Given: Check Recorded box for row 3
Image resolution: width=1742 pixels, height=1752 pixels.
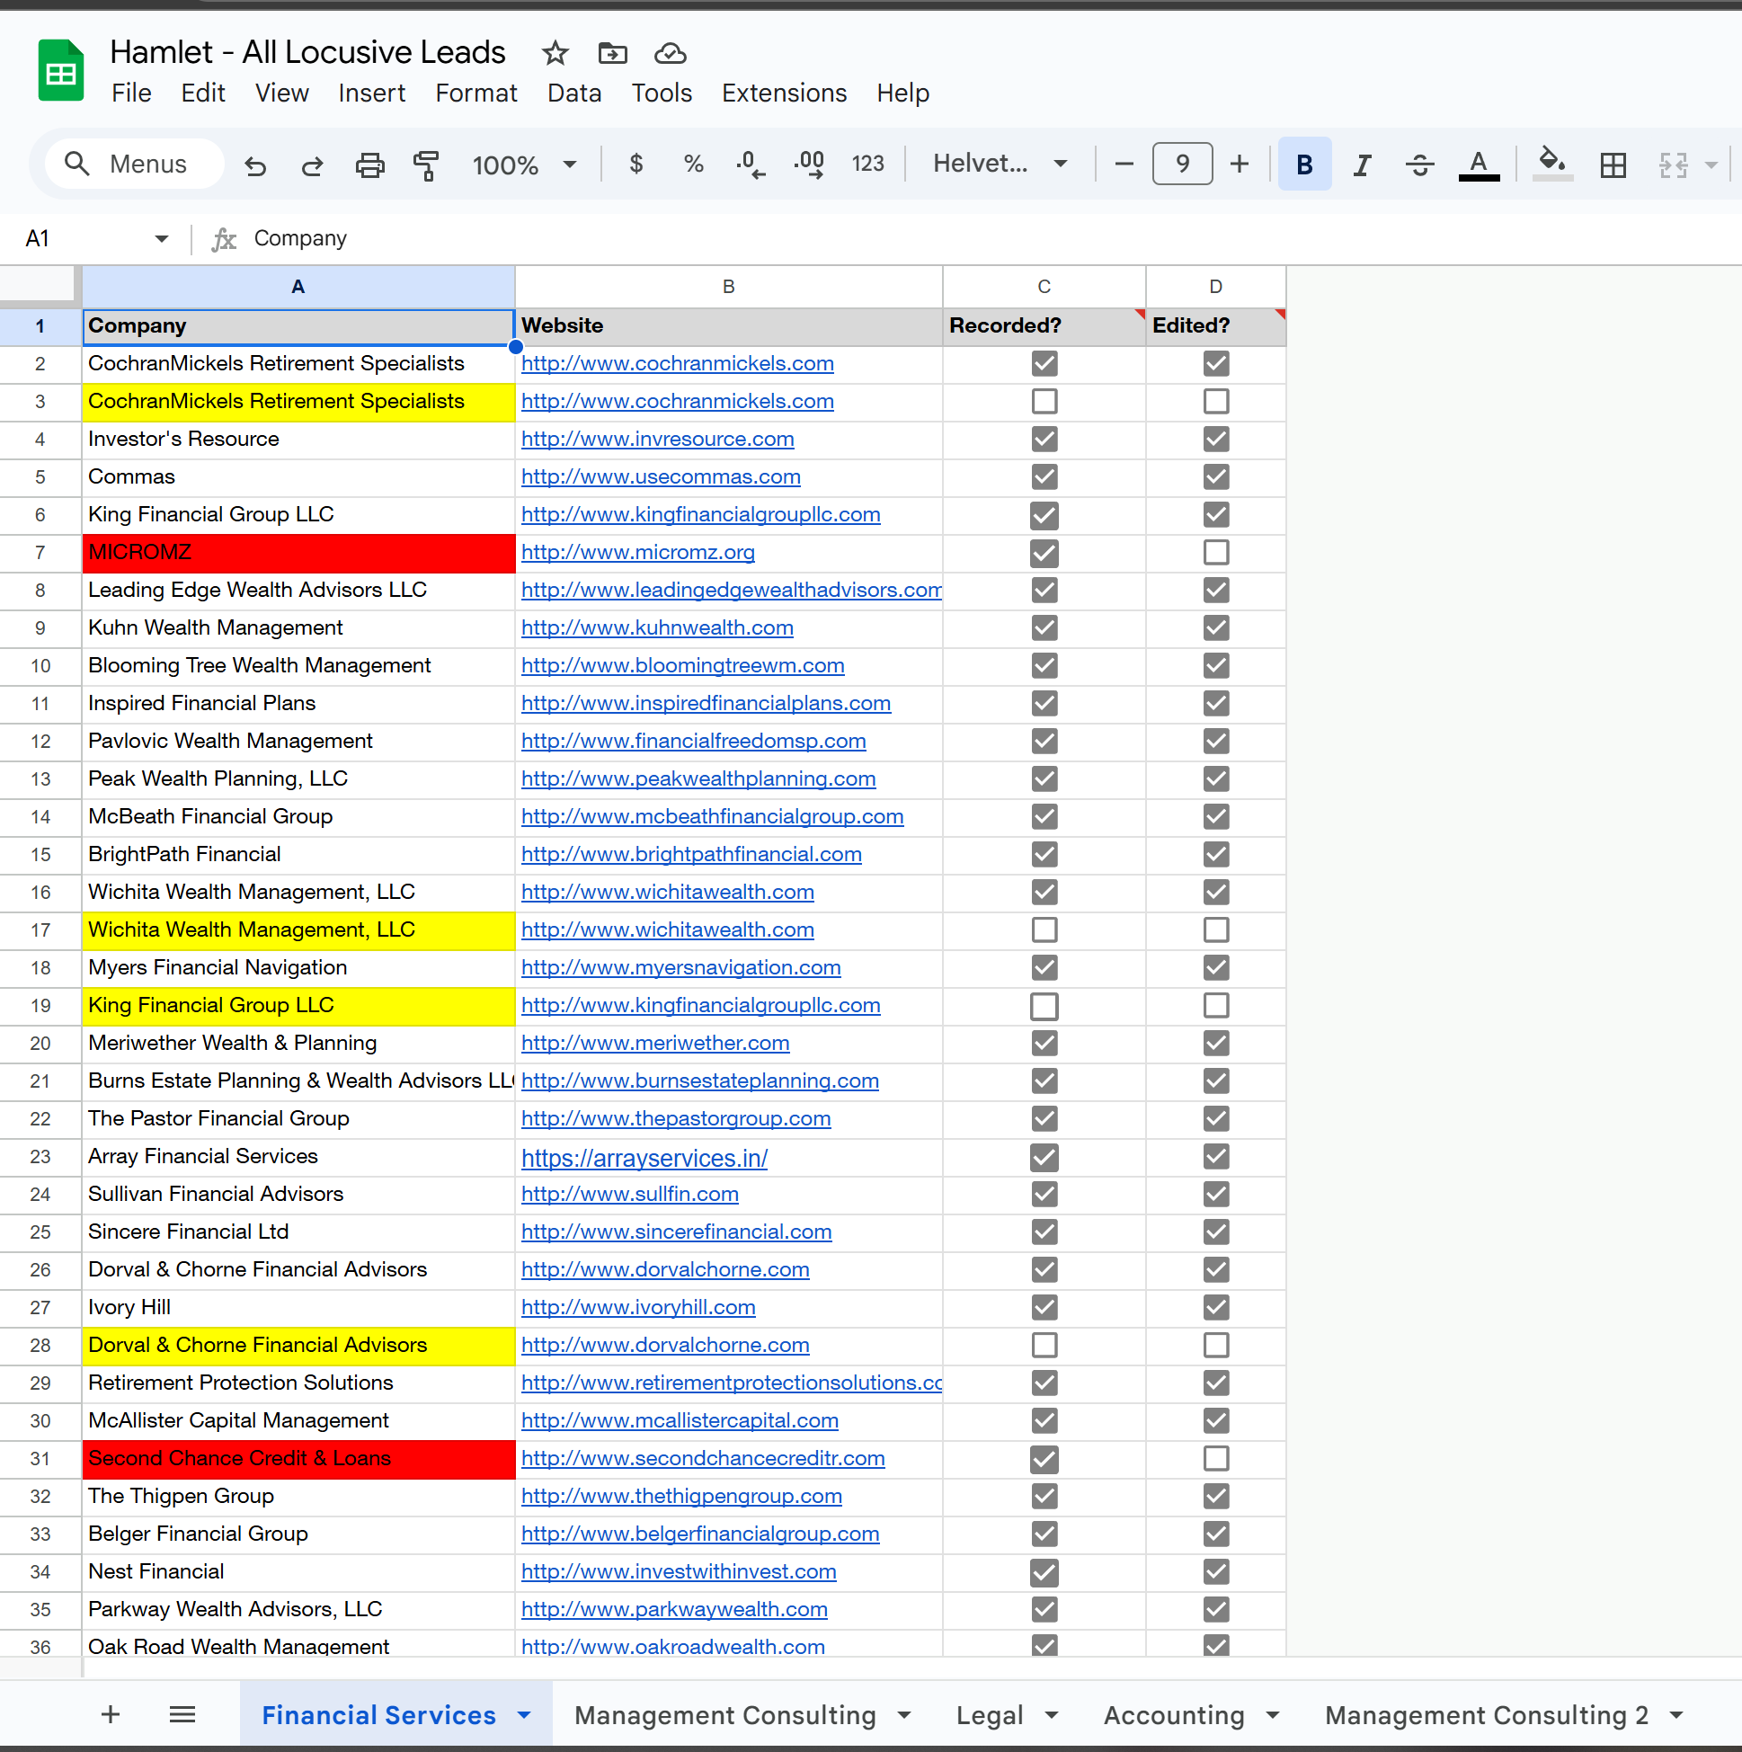Looking at the screenshot, I should pyautogui.click(x=1044, y=401).
